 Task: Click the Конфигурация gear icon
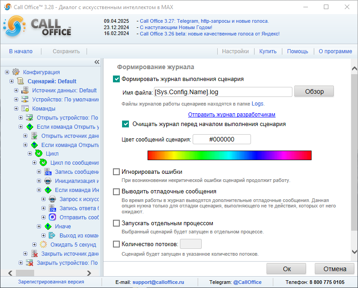pyautogui.click(x=16, y=72)
